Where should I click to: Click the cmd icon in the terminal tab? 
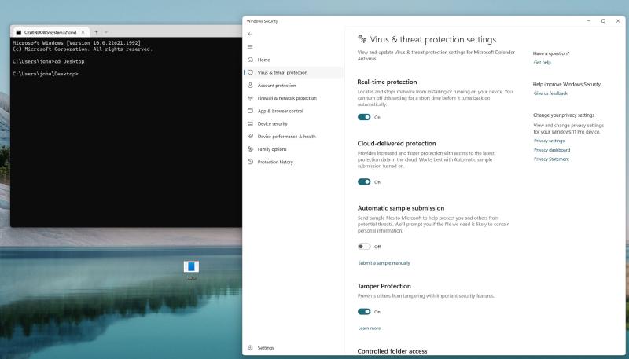coord(18,32)
